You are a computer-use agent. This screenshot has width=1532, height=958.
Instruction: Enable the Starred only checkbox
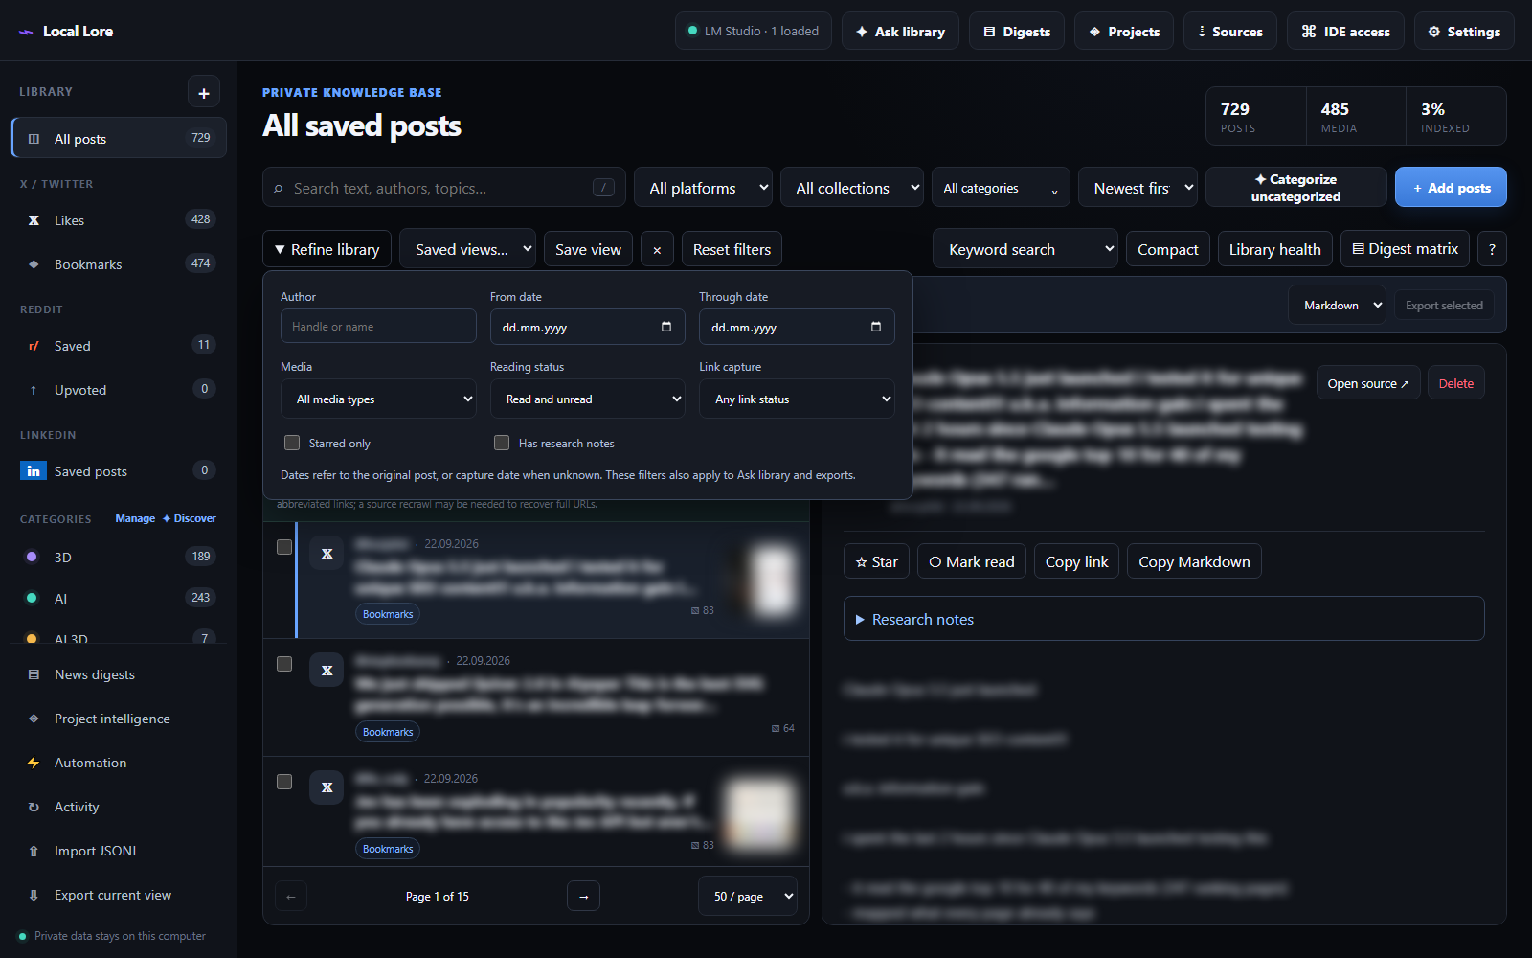pyautogui.click(x=292, y=443)
